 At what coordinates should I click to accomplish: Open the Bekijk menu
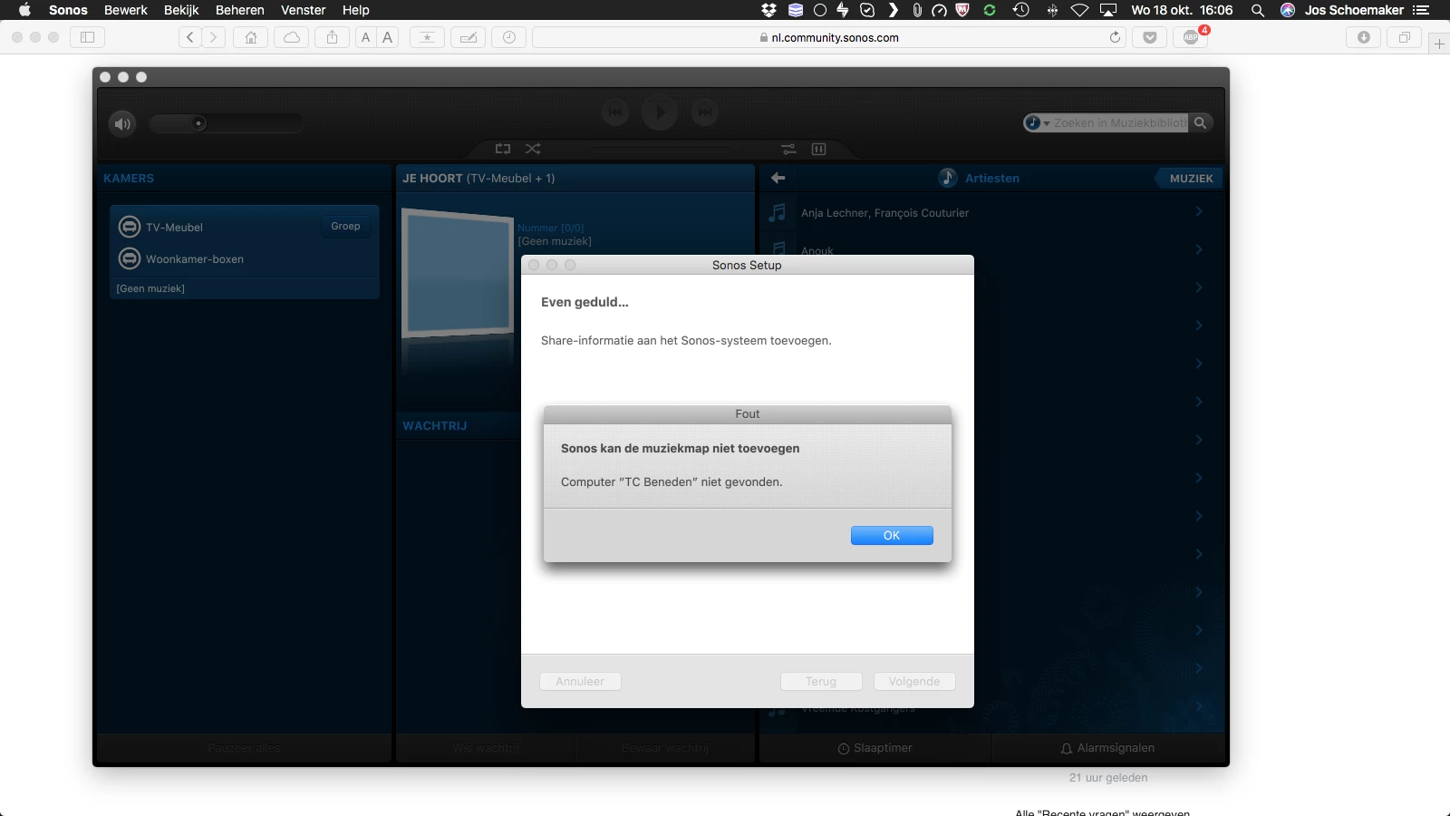[181, 10]
